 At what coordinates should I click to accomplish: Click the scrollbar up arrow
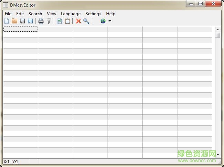218,30
